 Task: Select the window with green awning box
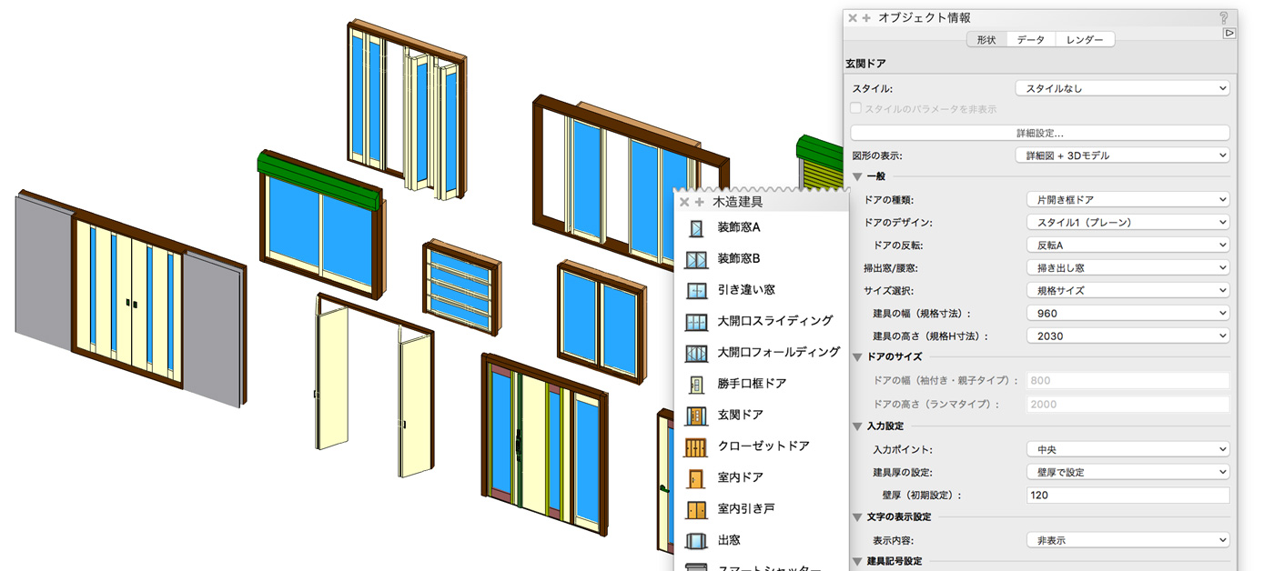321,223
